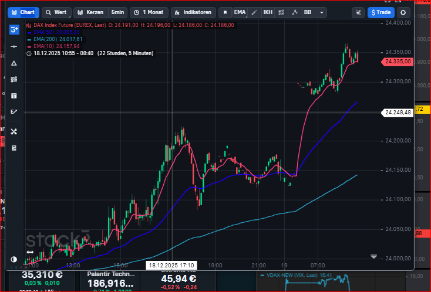Open the Wert search tab
The width and height of the screenshot is (431, 292).
[56, 12]
